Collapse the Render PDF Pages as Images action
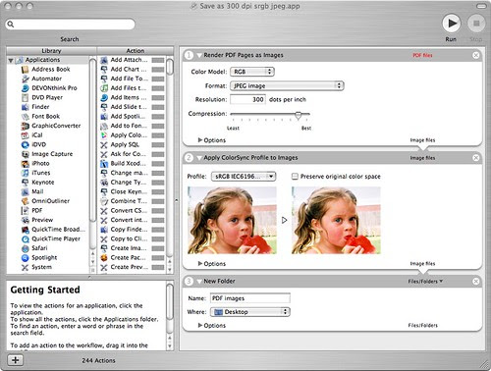Screen dimensions: 491x371 [x=199, y=56]
